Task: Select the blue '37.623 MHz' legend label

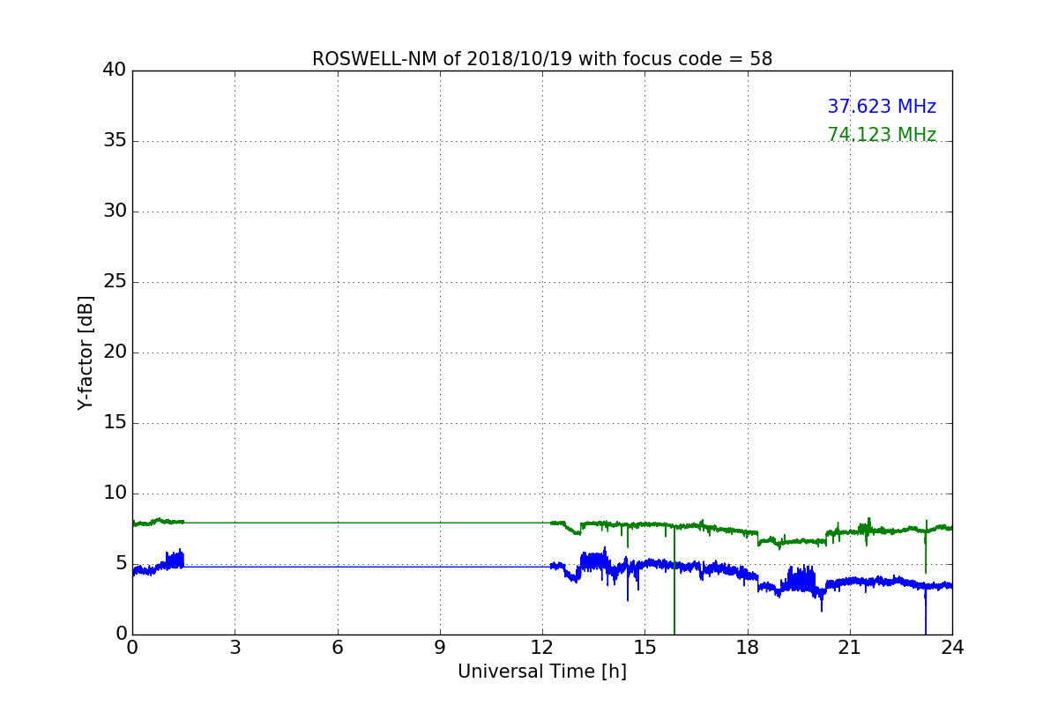Action: click(882, 107)
